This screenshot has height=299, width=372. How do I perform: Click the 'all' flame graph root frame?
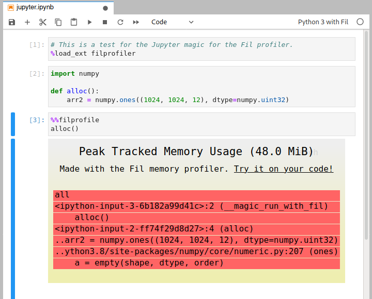coord(196,195)
